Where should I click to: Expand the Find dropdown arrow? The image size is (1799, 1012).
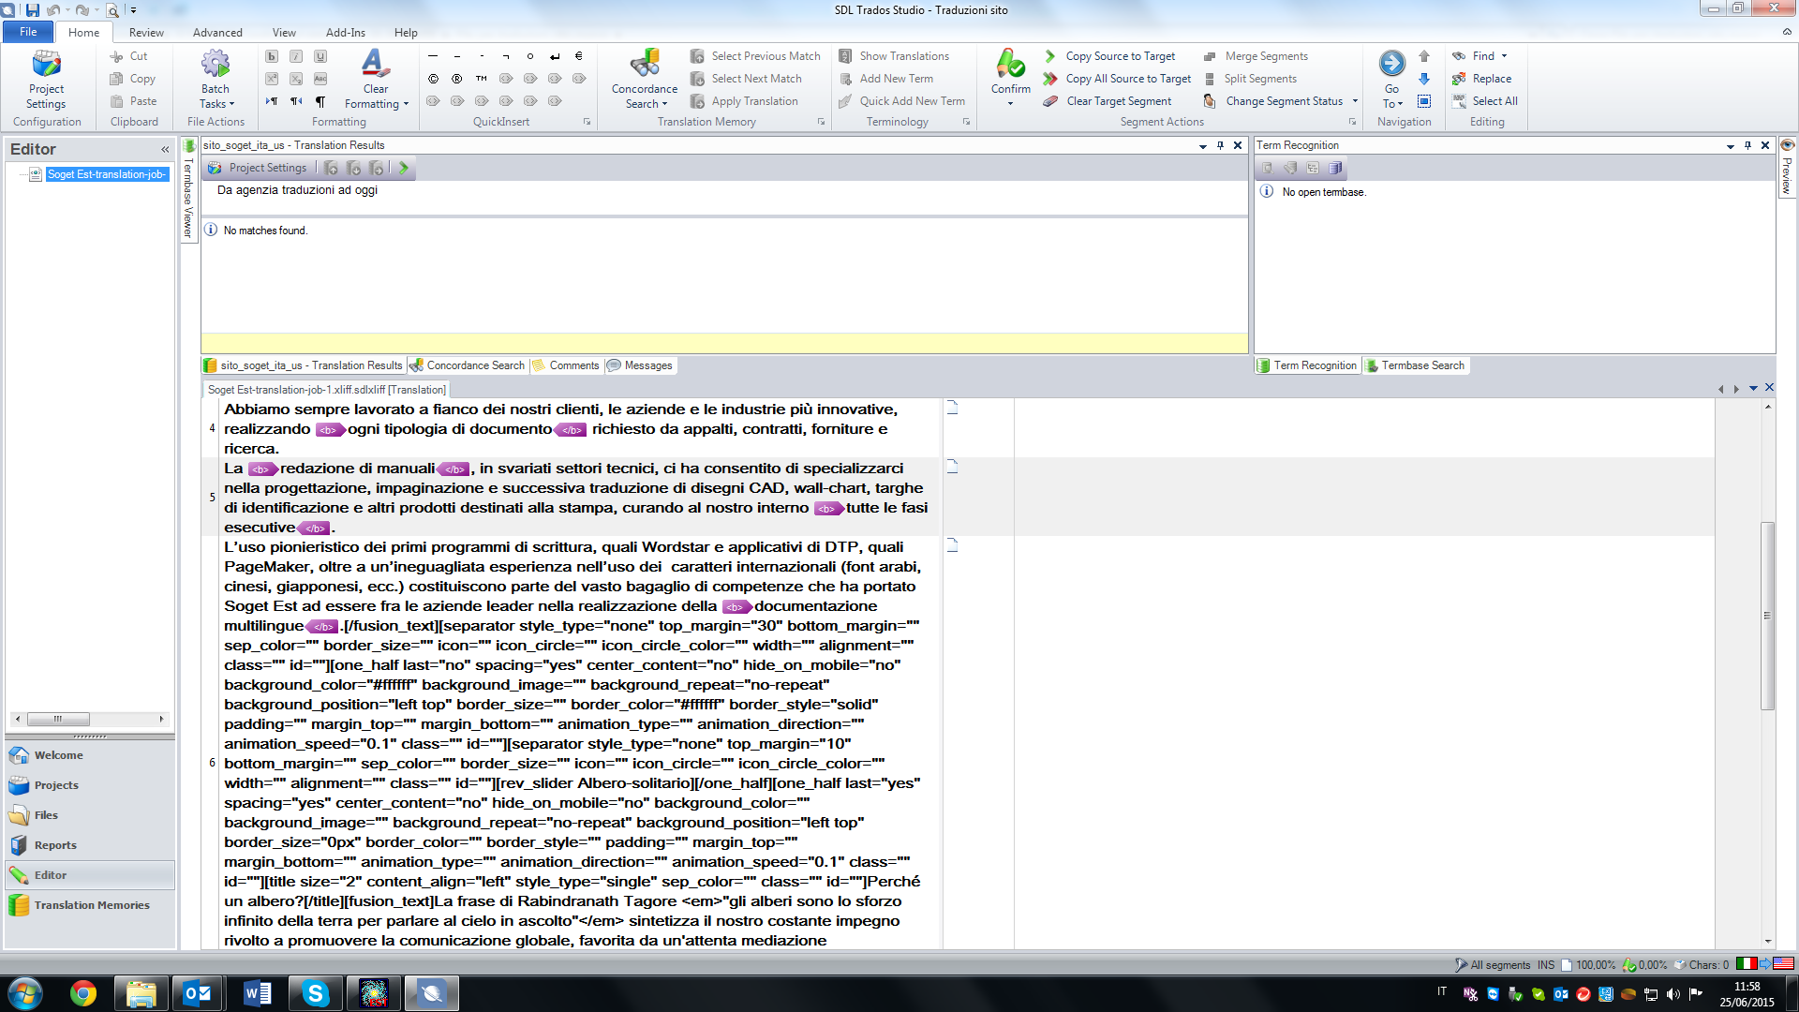tap(1505, 56)
